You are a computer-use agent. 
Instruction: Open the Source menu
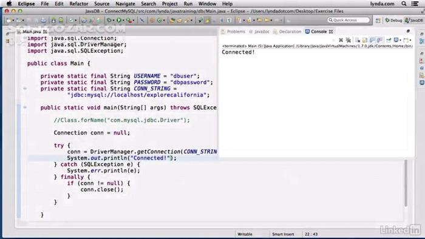click(101, 4)
